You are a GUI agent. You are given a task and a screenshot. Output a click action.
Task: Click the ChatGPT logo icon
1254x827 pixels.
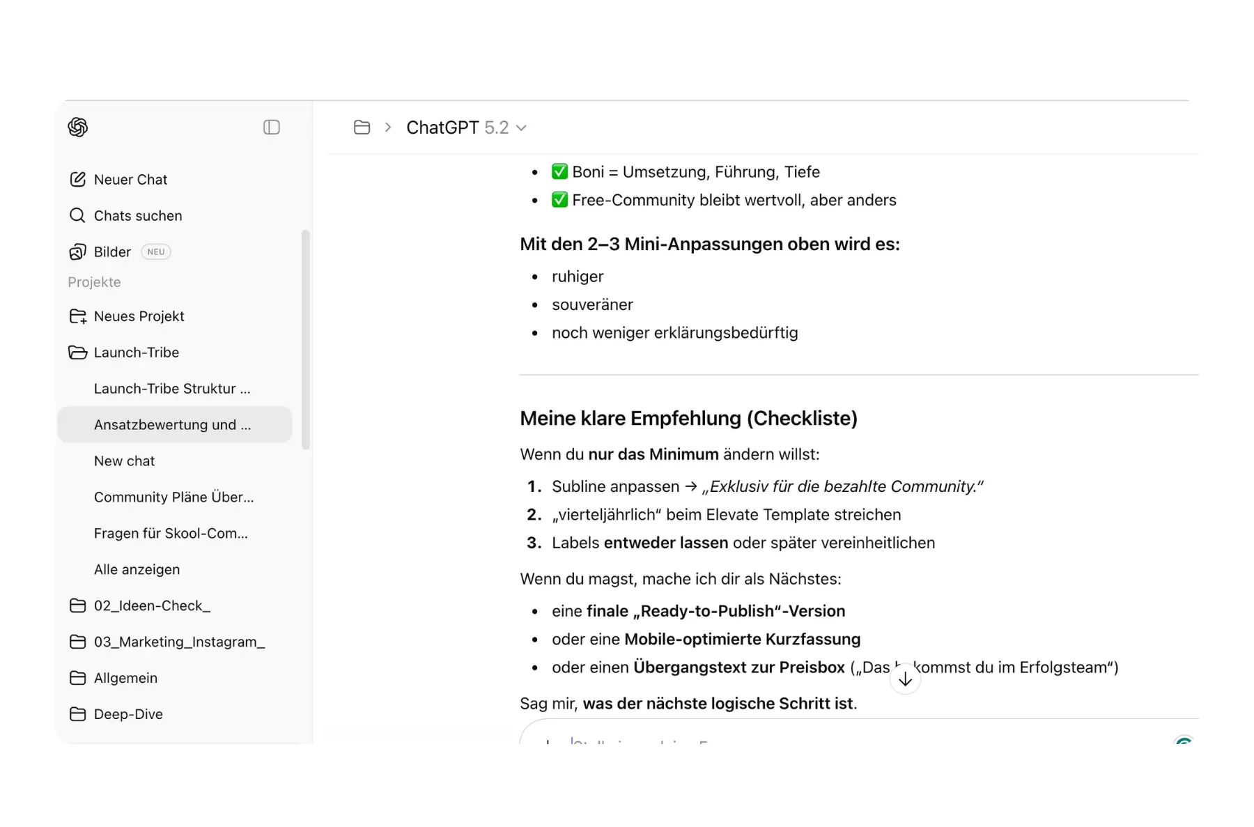click(x=78, y=127)
